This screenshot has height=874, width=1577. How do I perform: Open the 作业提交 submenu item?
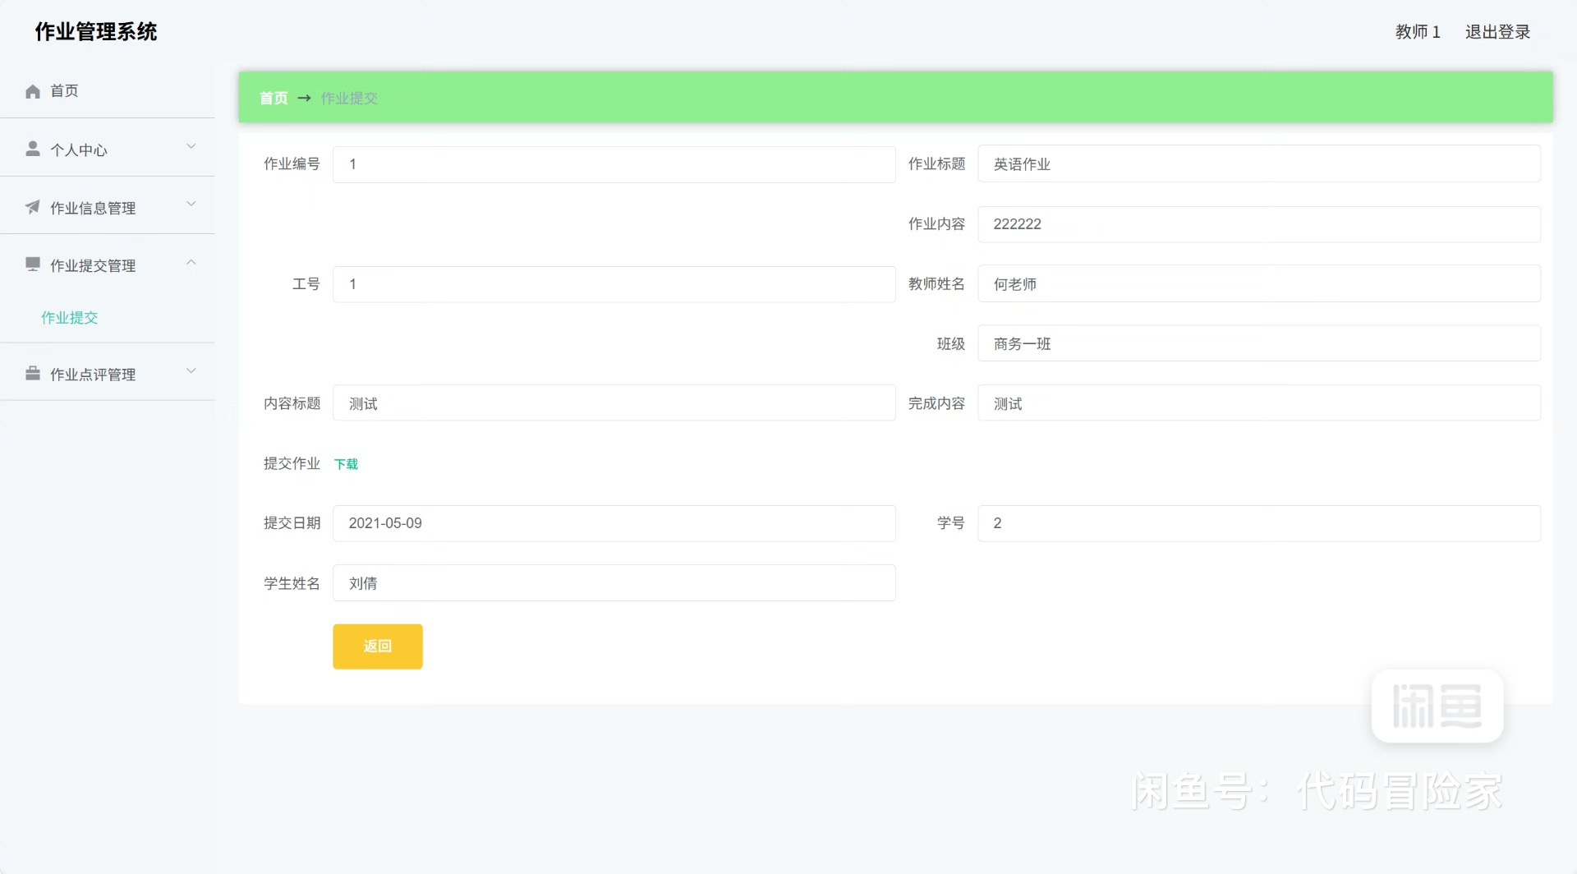tap(70, 318)
